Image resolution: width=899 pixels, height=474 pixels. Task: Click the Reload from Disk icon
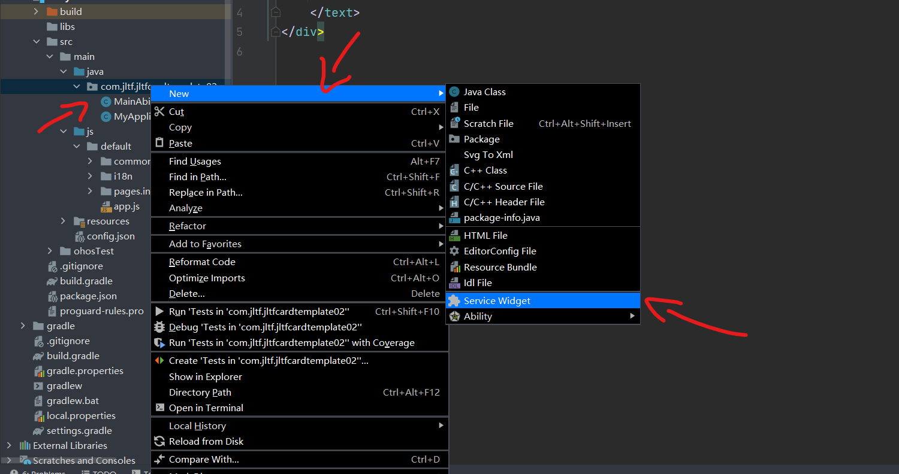[x=159, y=442]
